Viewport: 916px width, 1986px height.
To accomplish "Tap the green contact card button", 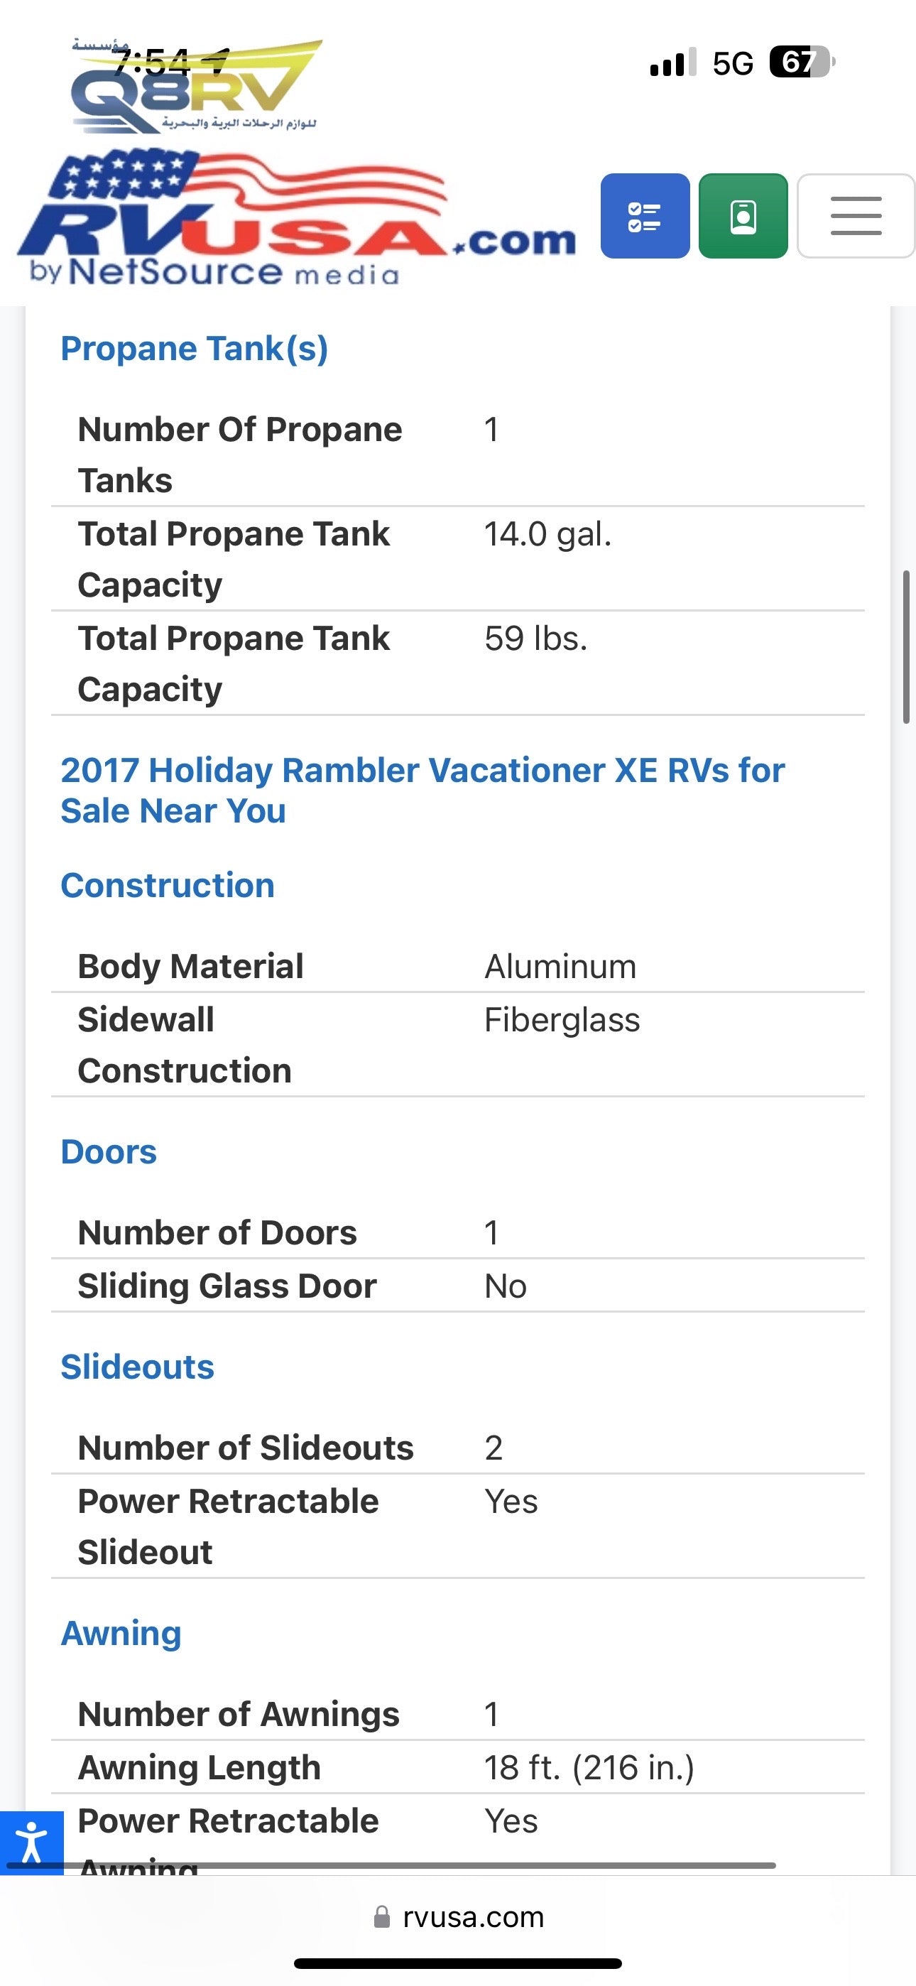I will tap(743, 216).
